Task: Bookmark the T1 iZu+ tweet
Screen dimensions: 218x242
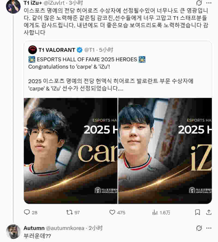Action: pos(198,212)
